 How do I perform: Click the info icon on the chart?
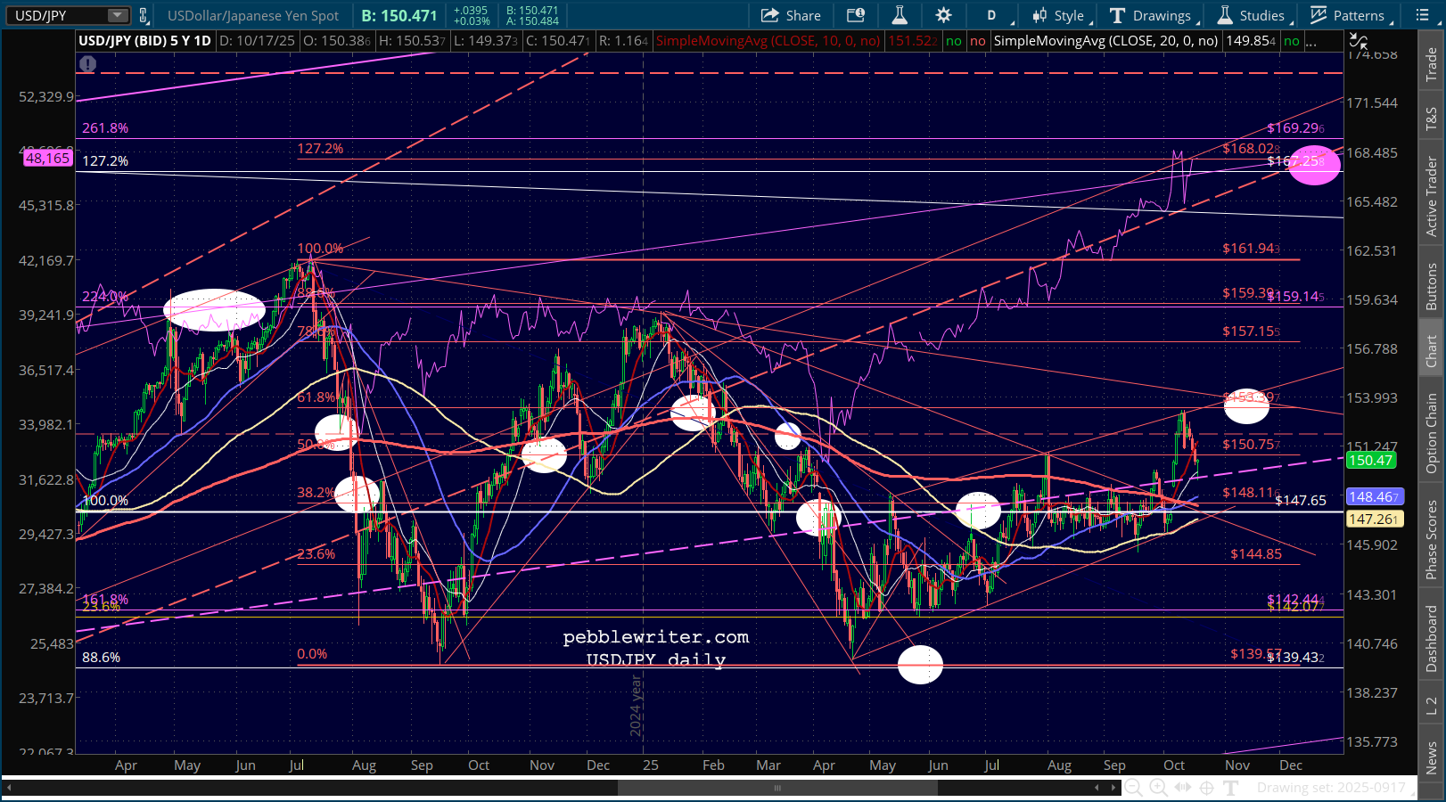pyautogui.click(x=87, y=63)
